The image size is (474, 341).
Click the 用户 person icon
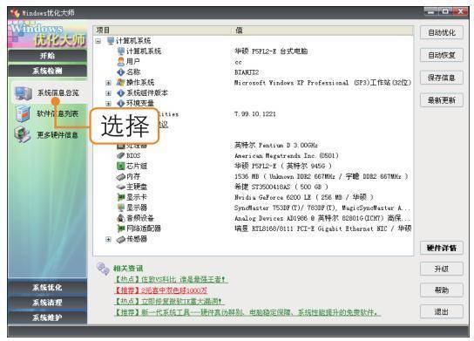pos(121,61)
